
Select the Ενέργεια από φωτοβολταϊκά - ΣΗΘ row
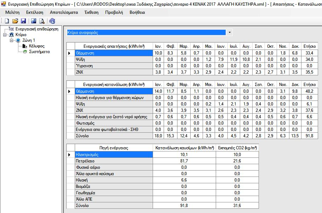click(192, 129)
